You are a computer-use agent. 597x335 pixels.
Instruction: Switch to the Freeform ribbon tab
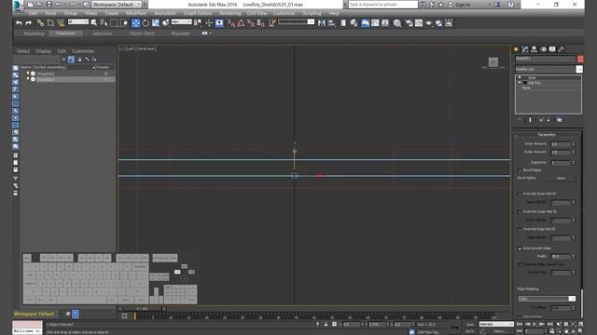65,33
